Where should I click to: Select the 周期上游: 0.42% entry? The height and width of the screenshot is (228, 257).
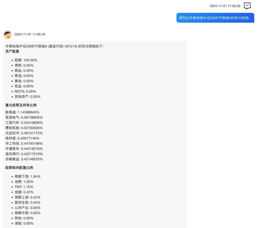pyautogui.click(x=27, y=197)
